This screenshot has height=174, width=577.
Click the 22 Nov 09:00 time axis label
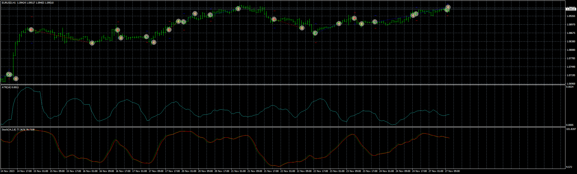tap(304, 171)
